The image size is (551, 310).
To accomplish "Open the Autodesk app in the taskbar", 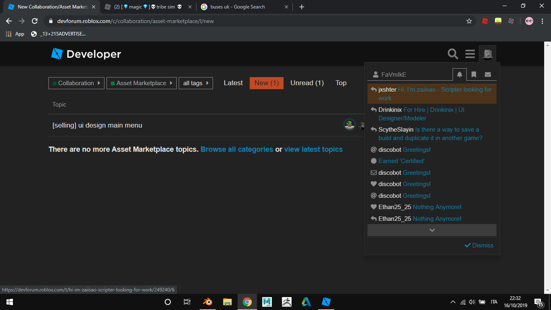I will coord(306,302).
